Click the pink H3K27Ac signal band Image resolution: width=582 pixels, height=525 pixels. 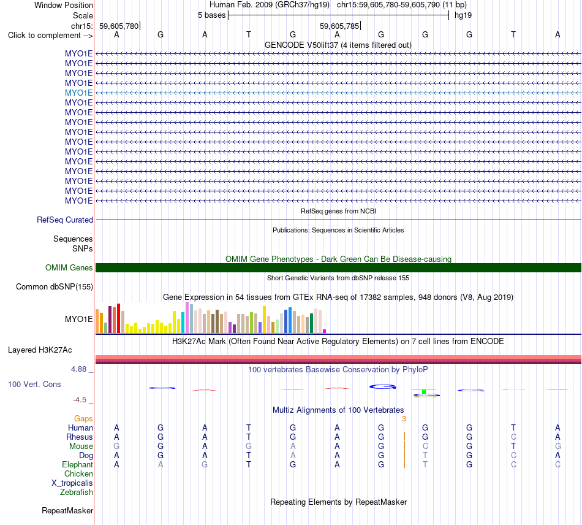(x=338, y=359)
